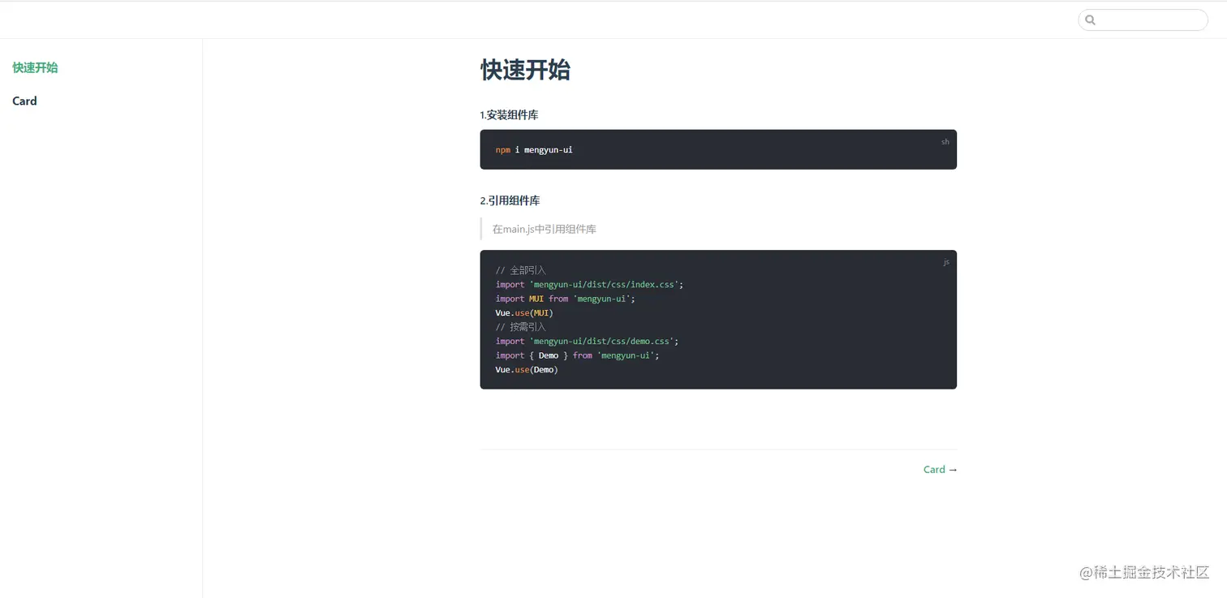The height and width of the screenshot is (598, 1227).
Task: Click the 快速开始 page heading
Action: point(525,70)
